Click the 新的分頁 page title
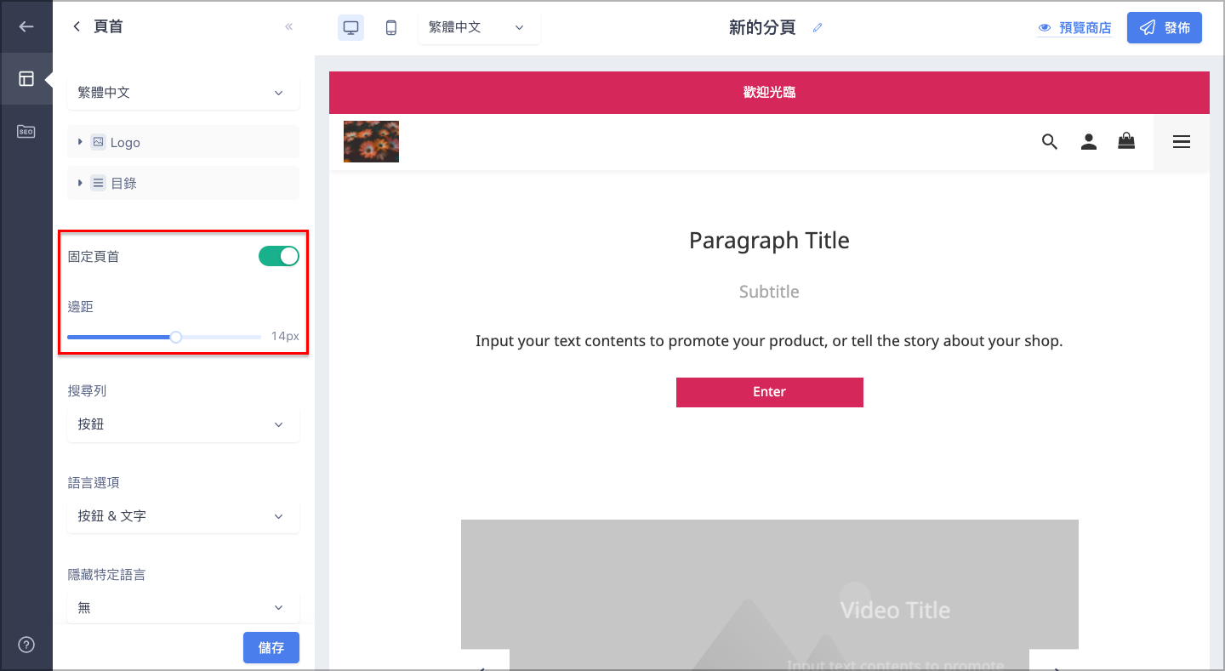This screenshot has height=671, width=1225. 762,27
